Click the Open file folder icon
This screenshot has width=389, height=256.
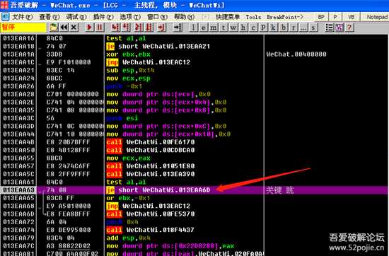tap(54, 28)
